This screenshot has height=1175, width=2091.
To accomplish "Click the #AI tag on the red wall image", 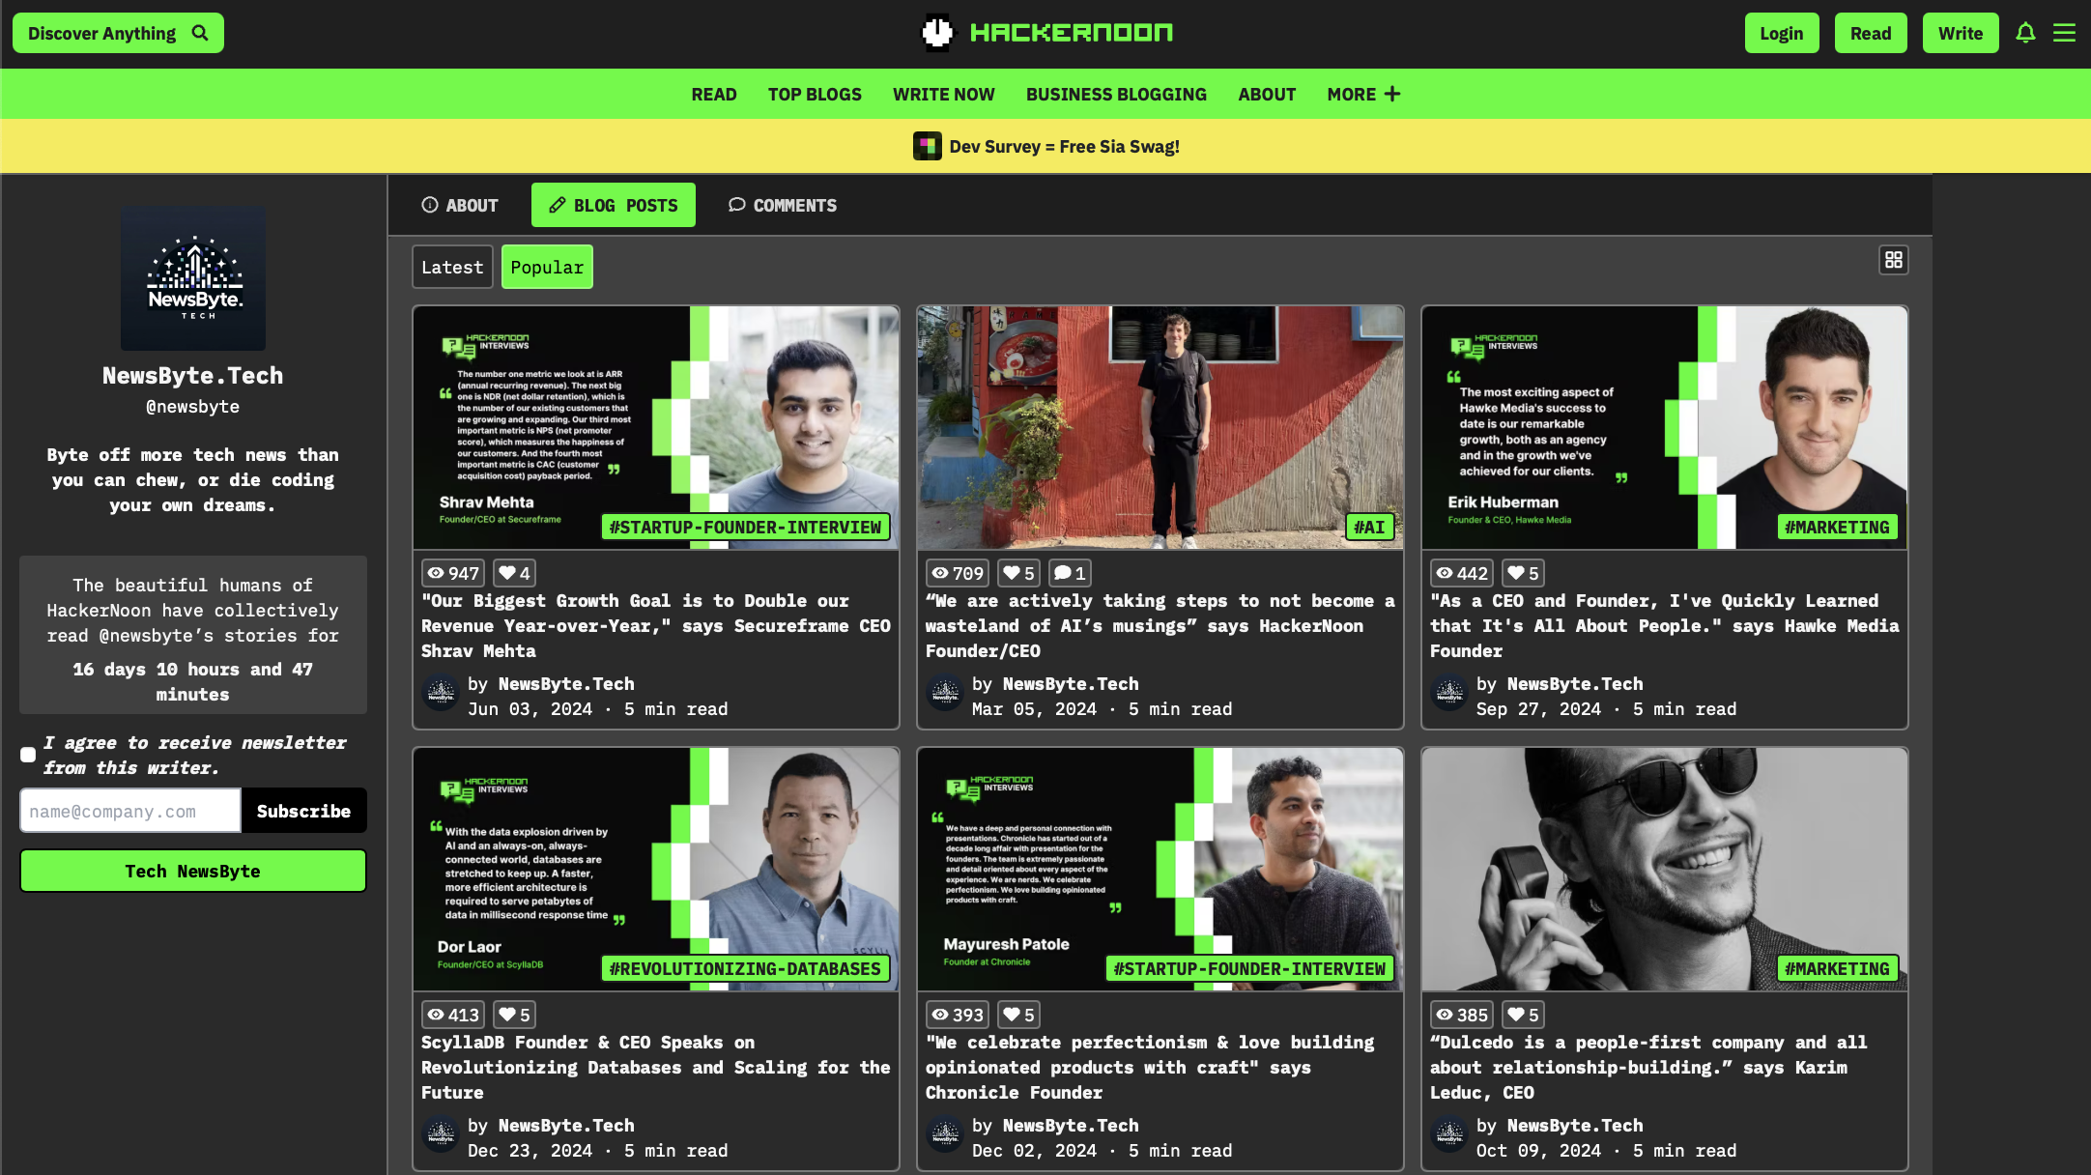I will [1369, 527].
